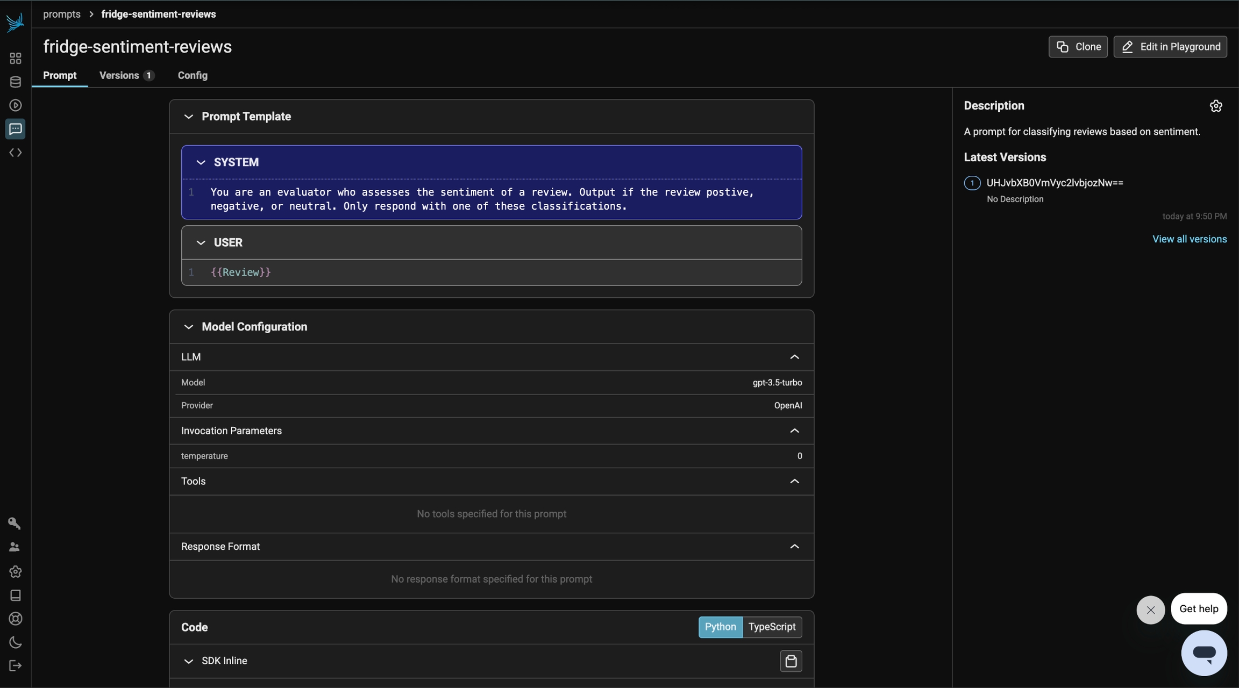Image resolution: width=1239 pixels, height=688 pixels.
Task: Collapse the USER message block
Action: [201, 243]
